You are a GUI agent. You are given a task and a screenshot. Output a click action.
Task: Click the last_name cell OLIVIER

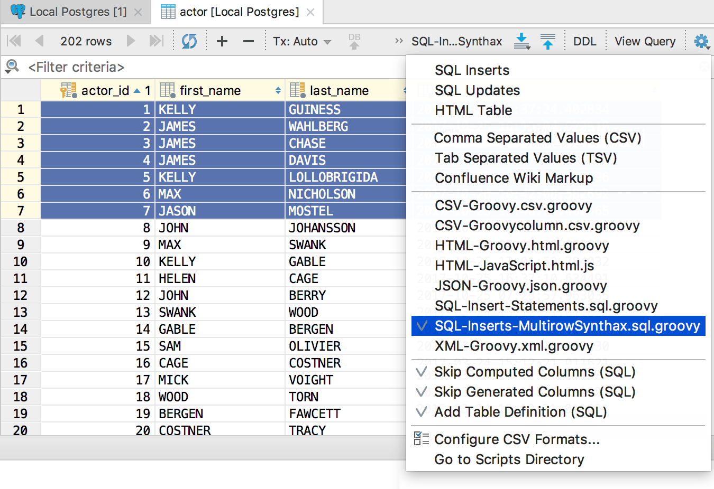click(345, 346)
